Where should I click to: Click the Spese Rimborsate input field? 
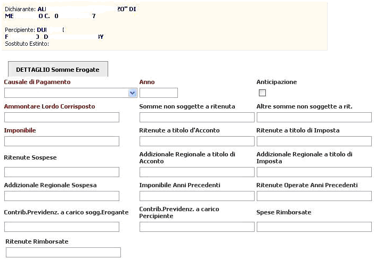(314, 227)
